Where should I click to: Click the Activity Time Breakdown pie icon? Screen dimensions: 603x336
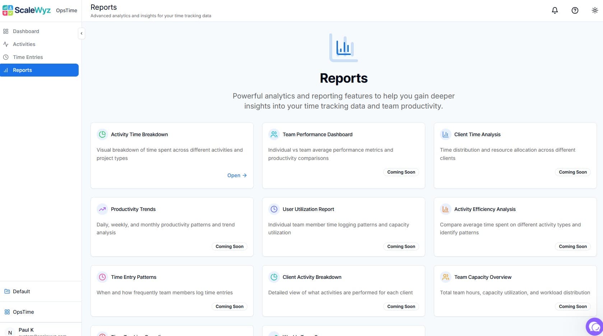(102, 134)
